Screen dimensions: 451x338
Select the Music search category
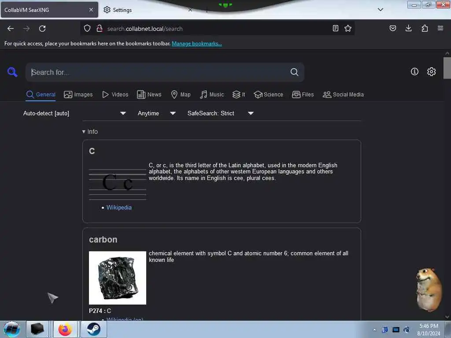212,95
